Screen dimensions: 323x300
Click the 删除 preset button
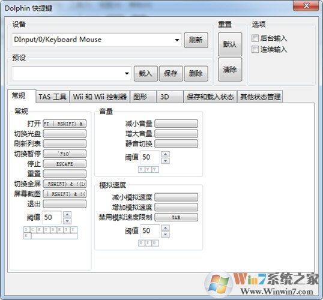[x=196, y=74]
